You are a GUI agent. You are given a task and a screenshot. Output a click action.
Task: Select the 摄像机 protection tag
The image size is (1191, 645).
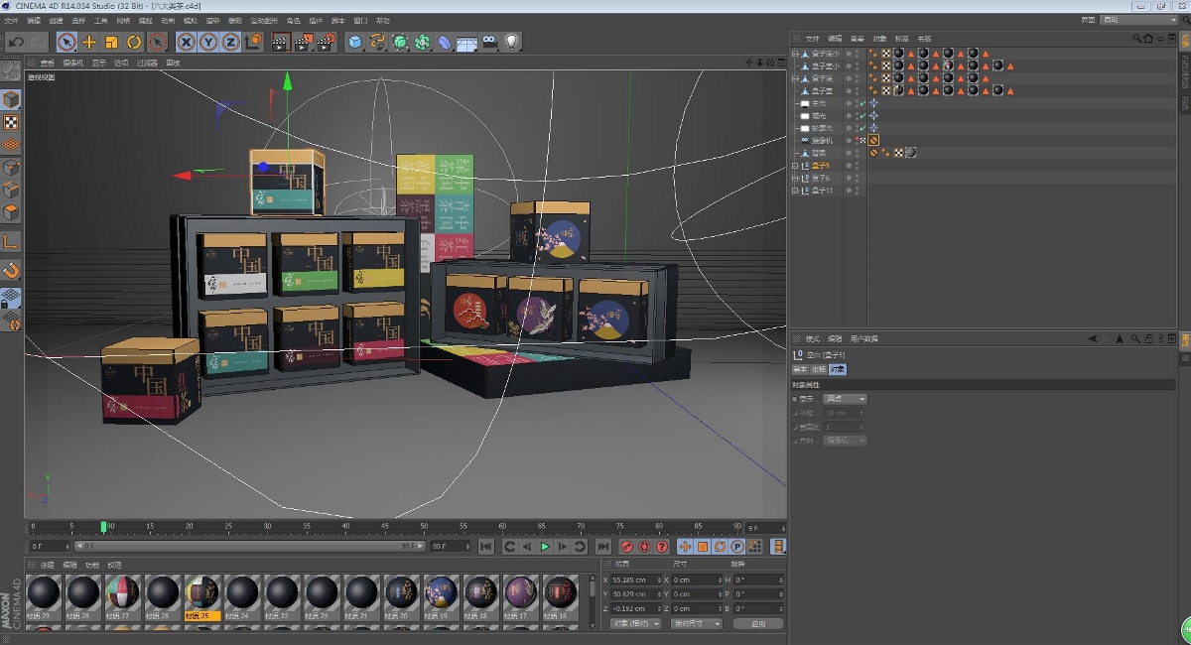874,141
